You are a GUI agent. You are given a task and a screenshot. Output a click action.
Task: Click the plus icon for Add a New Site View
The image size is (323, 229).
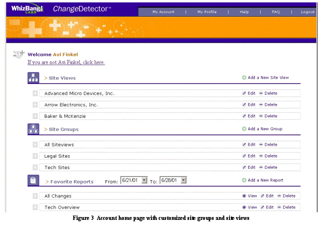pyautogui.click(x=244, y=78)
